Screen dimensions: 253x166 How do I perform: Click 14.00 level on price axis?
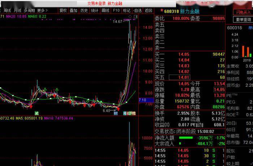click(x=147, y=27)
